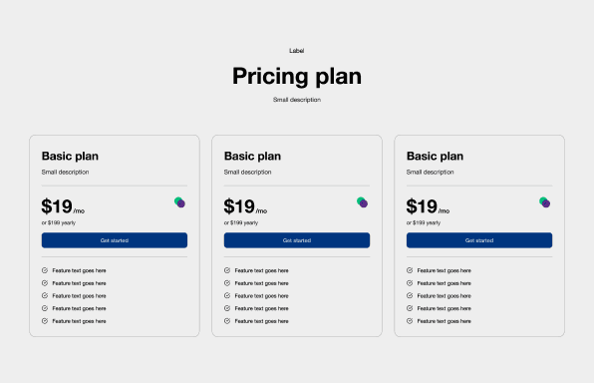The image size is (594, 383).
Task: Click first feature check icon in left card
Action: (45, 270)
